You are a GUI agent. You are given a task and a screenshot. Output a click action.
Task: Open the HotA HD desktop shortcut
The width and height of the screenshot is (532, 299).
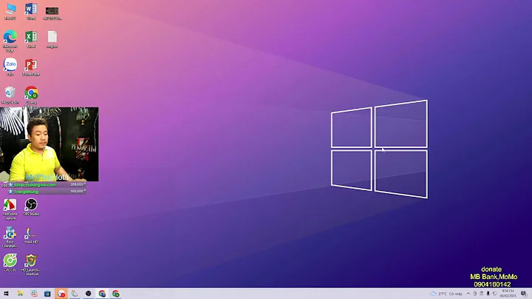coord(31,235)
